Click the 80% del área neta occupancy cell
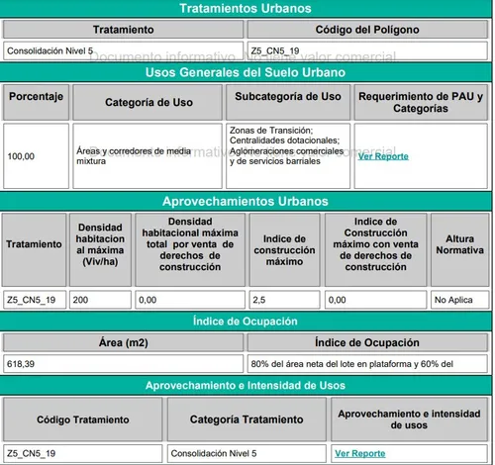Screen dimensions: 495x465 tap(367, 364)
